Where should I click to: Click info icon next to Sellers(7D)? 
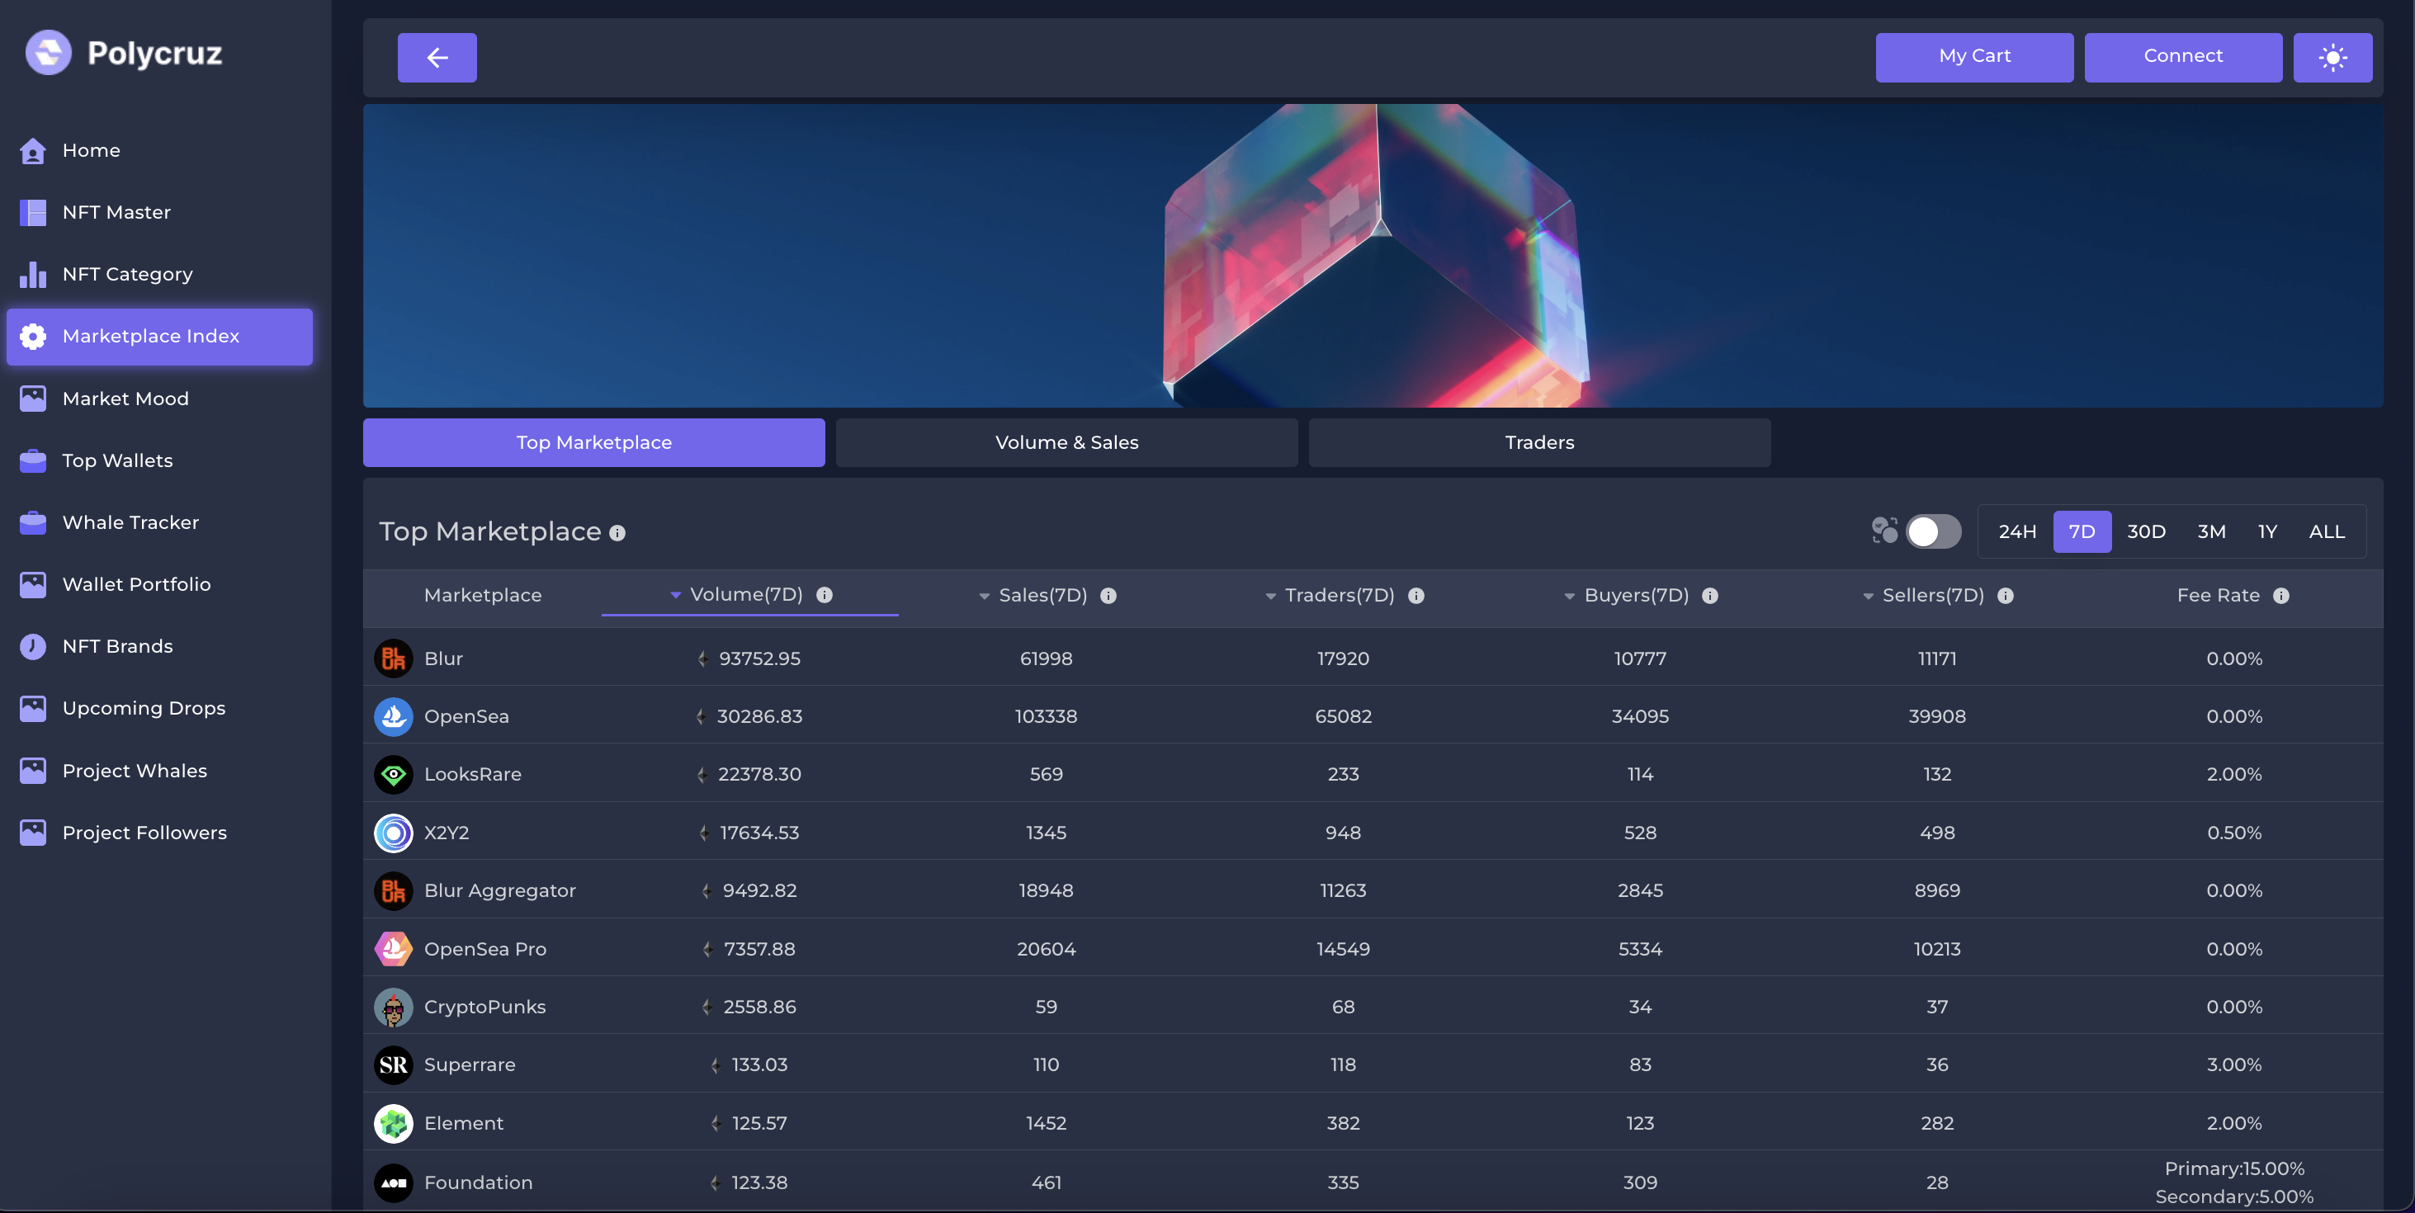point(2006,597)
